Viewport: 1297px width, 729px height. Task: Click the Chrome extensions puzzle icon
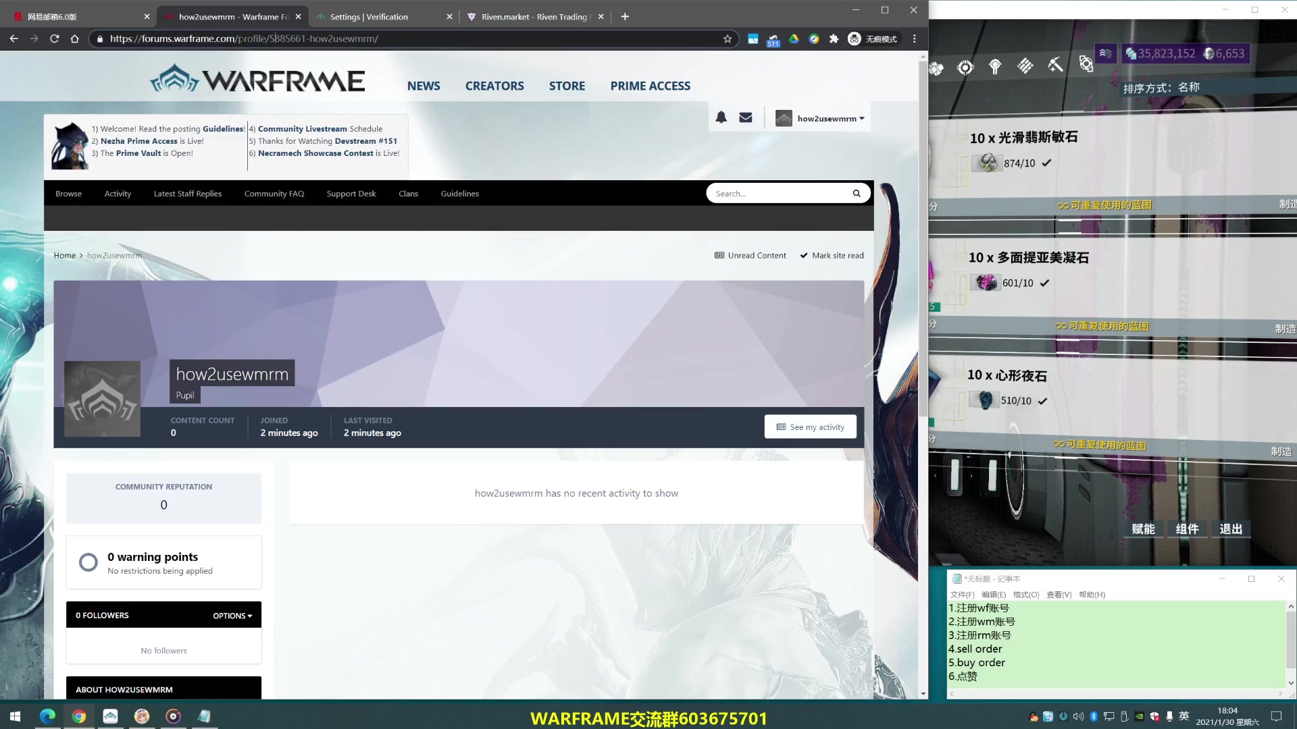click(834, 38)
